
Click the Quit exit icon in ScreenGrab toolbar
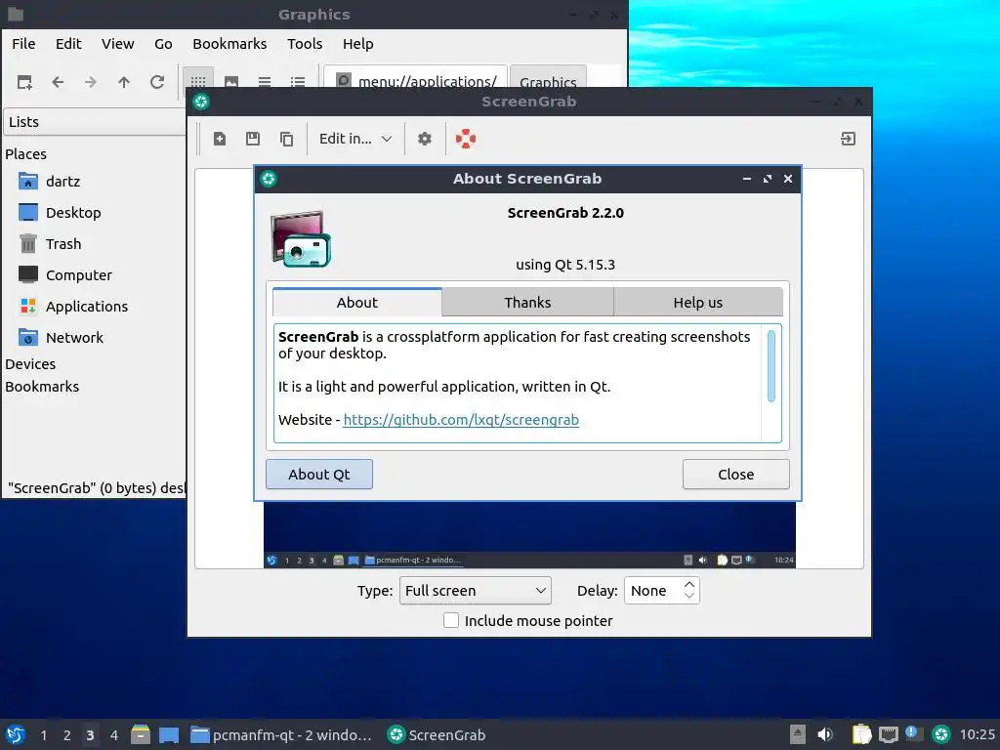coord(848,139)
